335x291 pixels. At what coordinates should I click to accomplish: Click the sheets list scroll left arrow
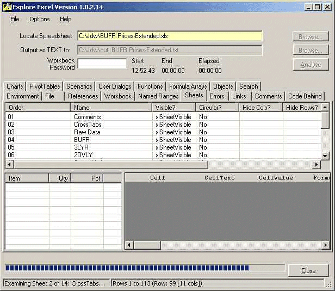tap(9, 164)
